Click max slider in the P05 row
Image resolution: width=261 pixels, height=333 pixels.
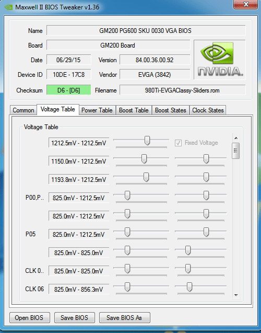(x=206, y=232)
